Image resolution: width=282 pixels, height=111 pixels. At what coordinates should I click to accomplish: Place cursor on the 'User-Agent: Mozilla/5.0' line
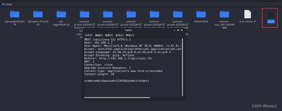point(133,46)
